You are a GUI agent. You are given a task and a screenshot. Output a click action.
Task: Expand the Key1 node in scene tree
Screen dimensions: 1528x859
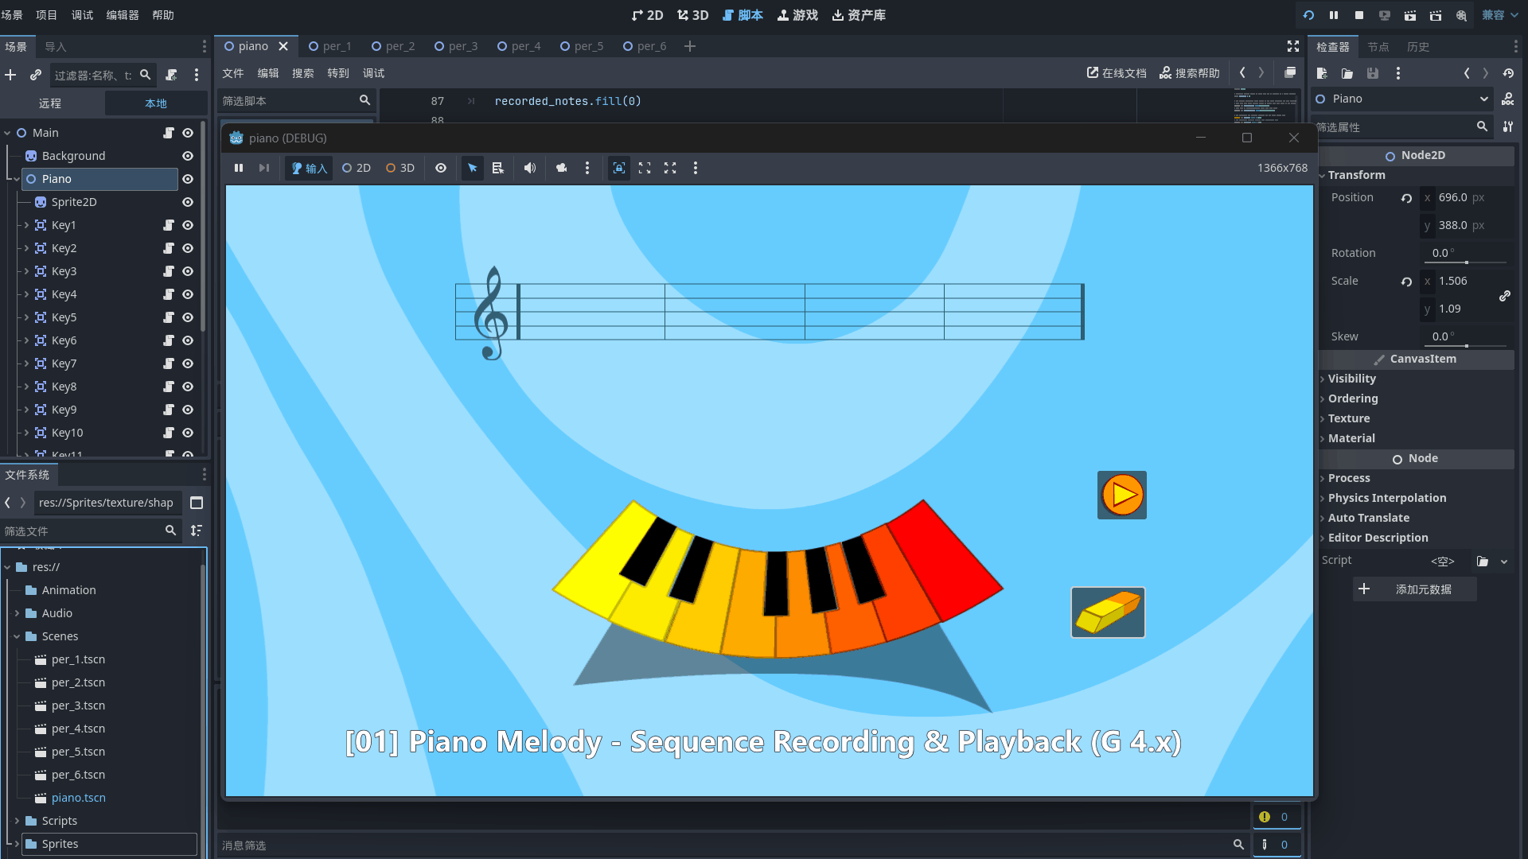(x=26, y=225)
